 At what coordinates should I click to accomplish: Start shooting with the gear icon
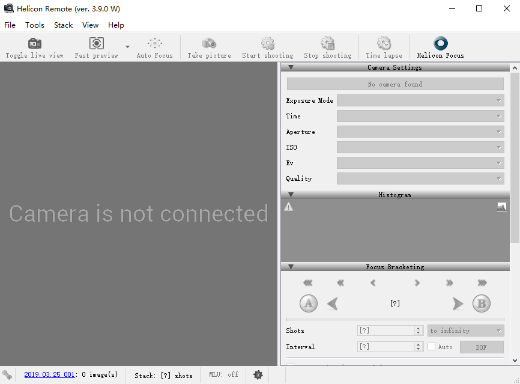click(268, 43)
